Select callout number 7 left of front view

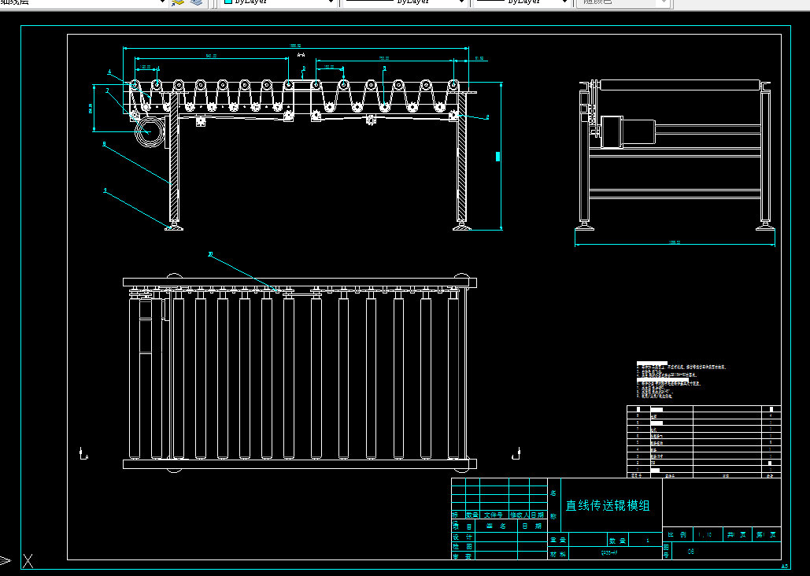(107, 90)
